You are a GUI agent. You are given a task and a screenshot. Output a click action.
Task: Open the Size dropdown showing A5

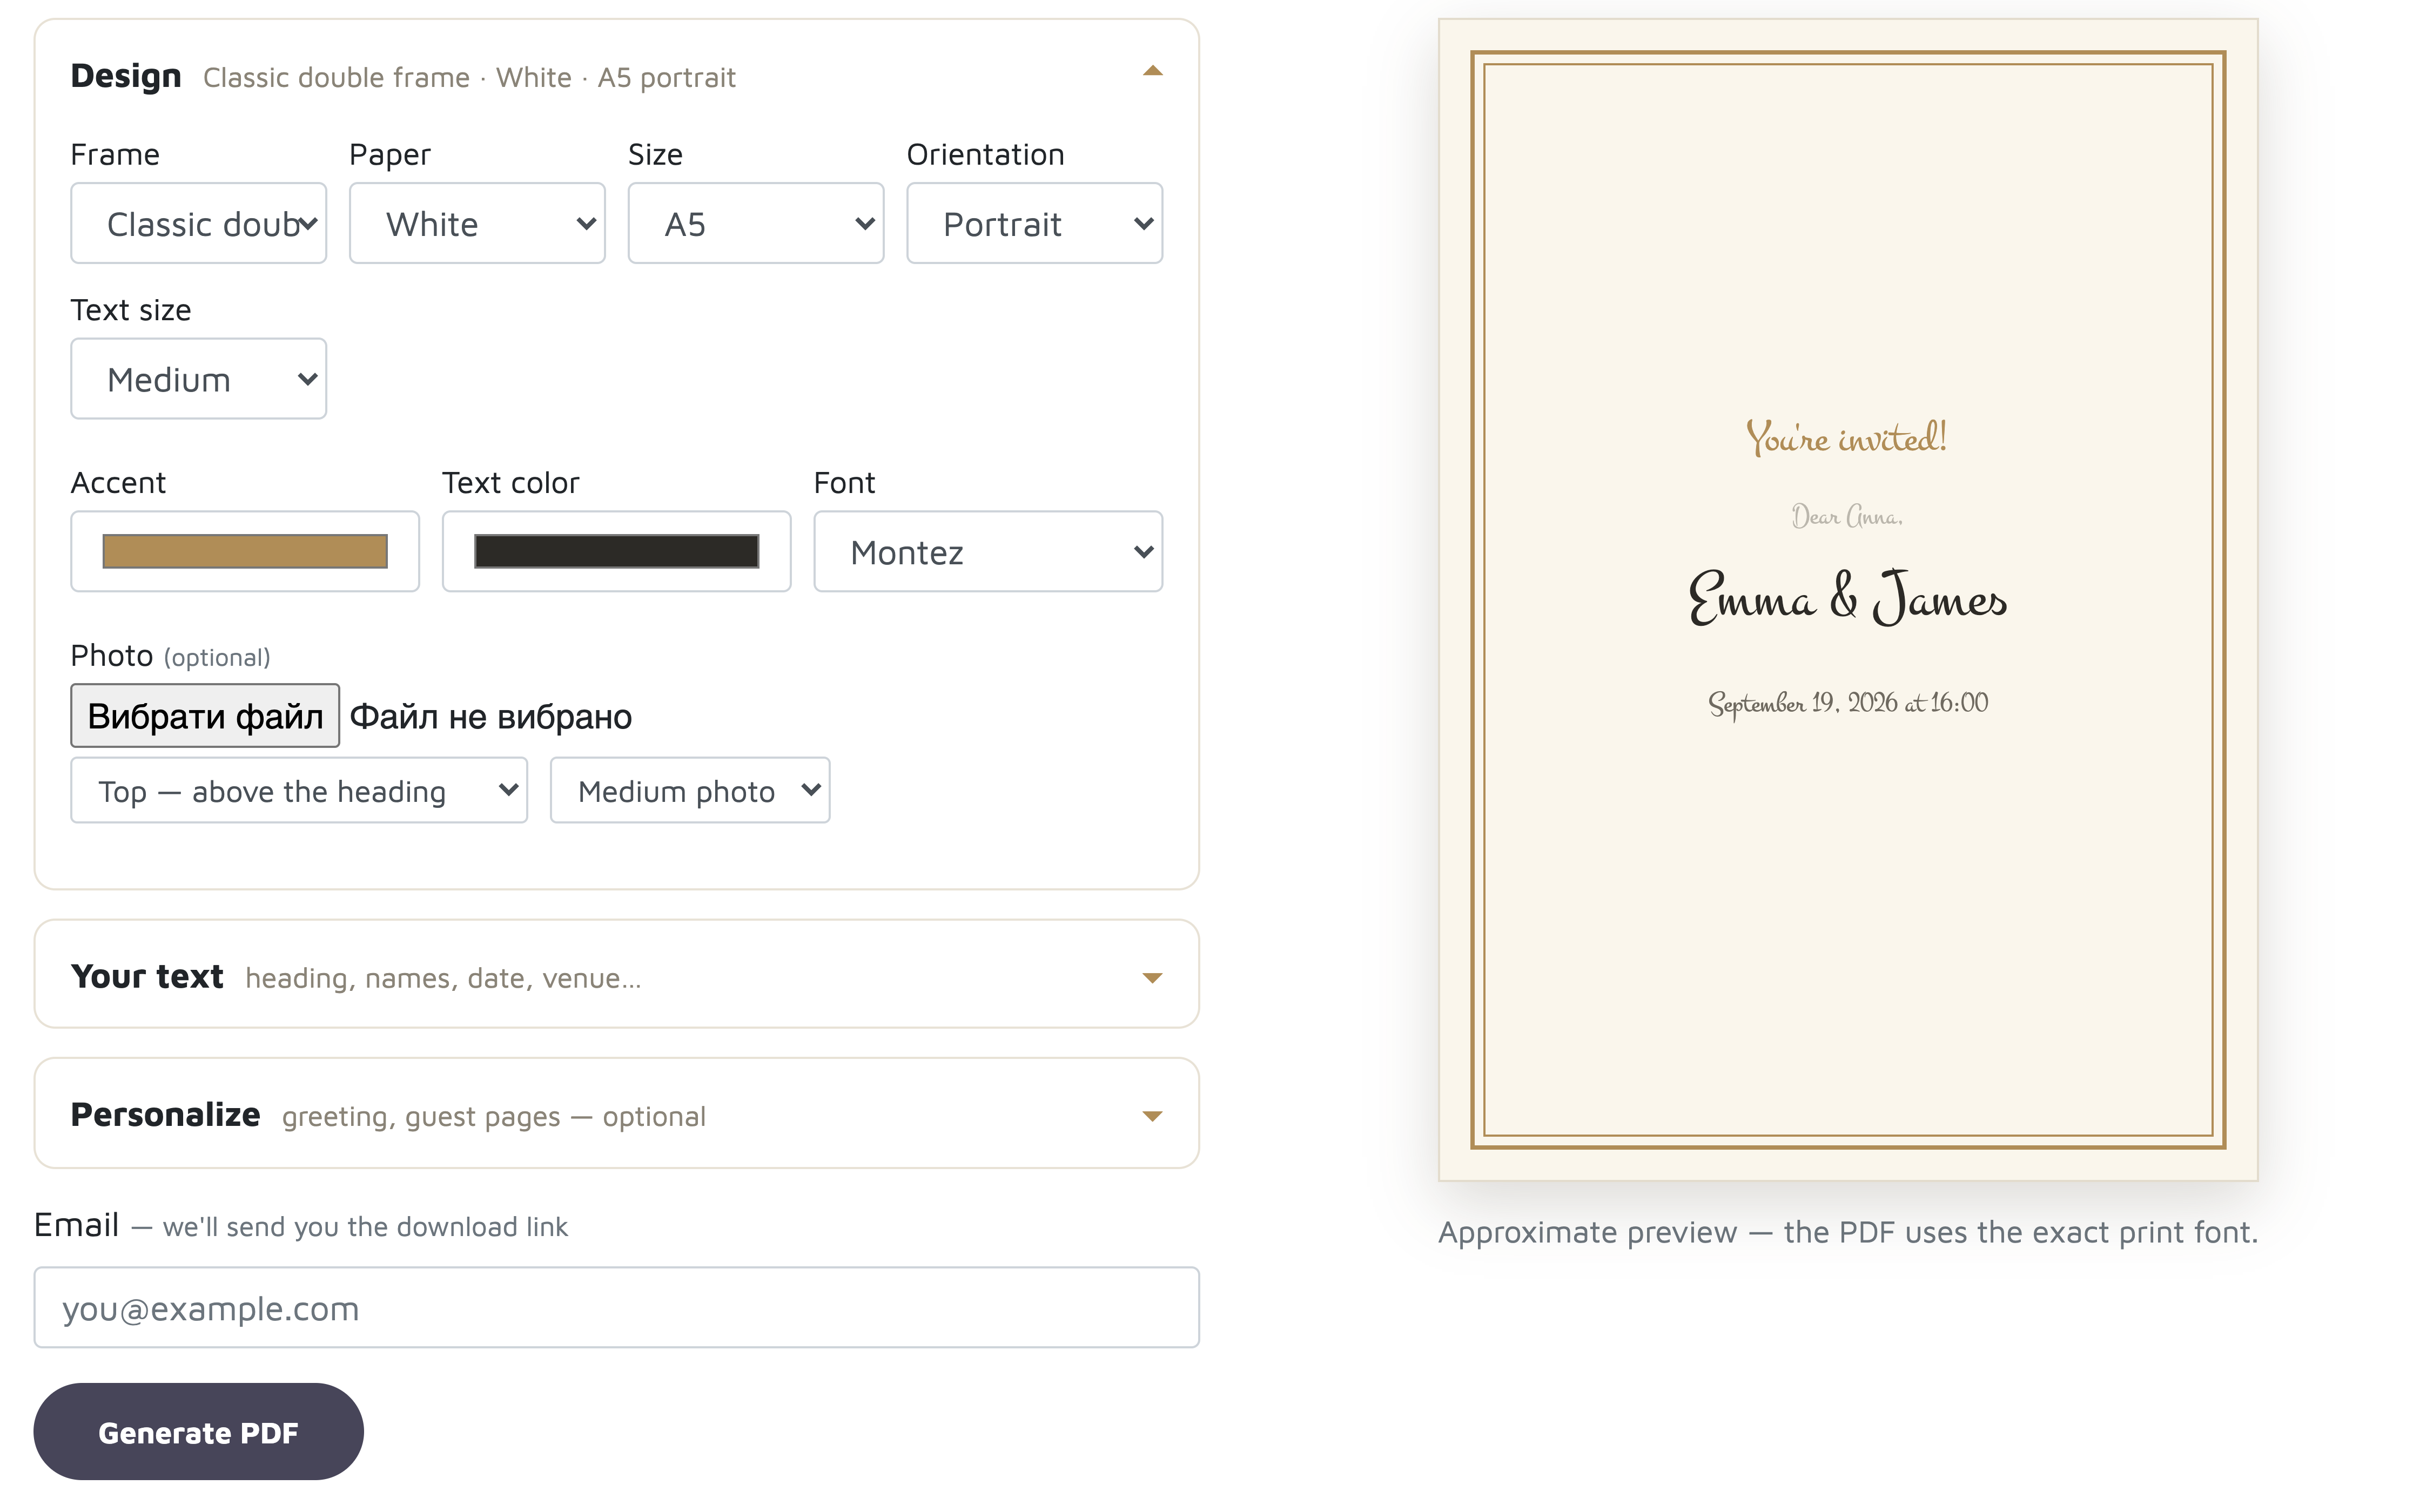pos(755,223)
